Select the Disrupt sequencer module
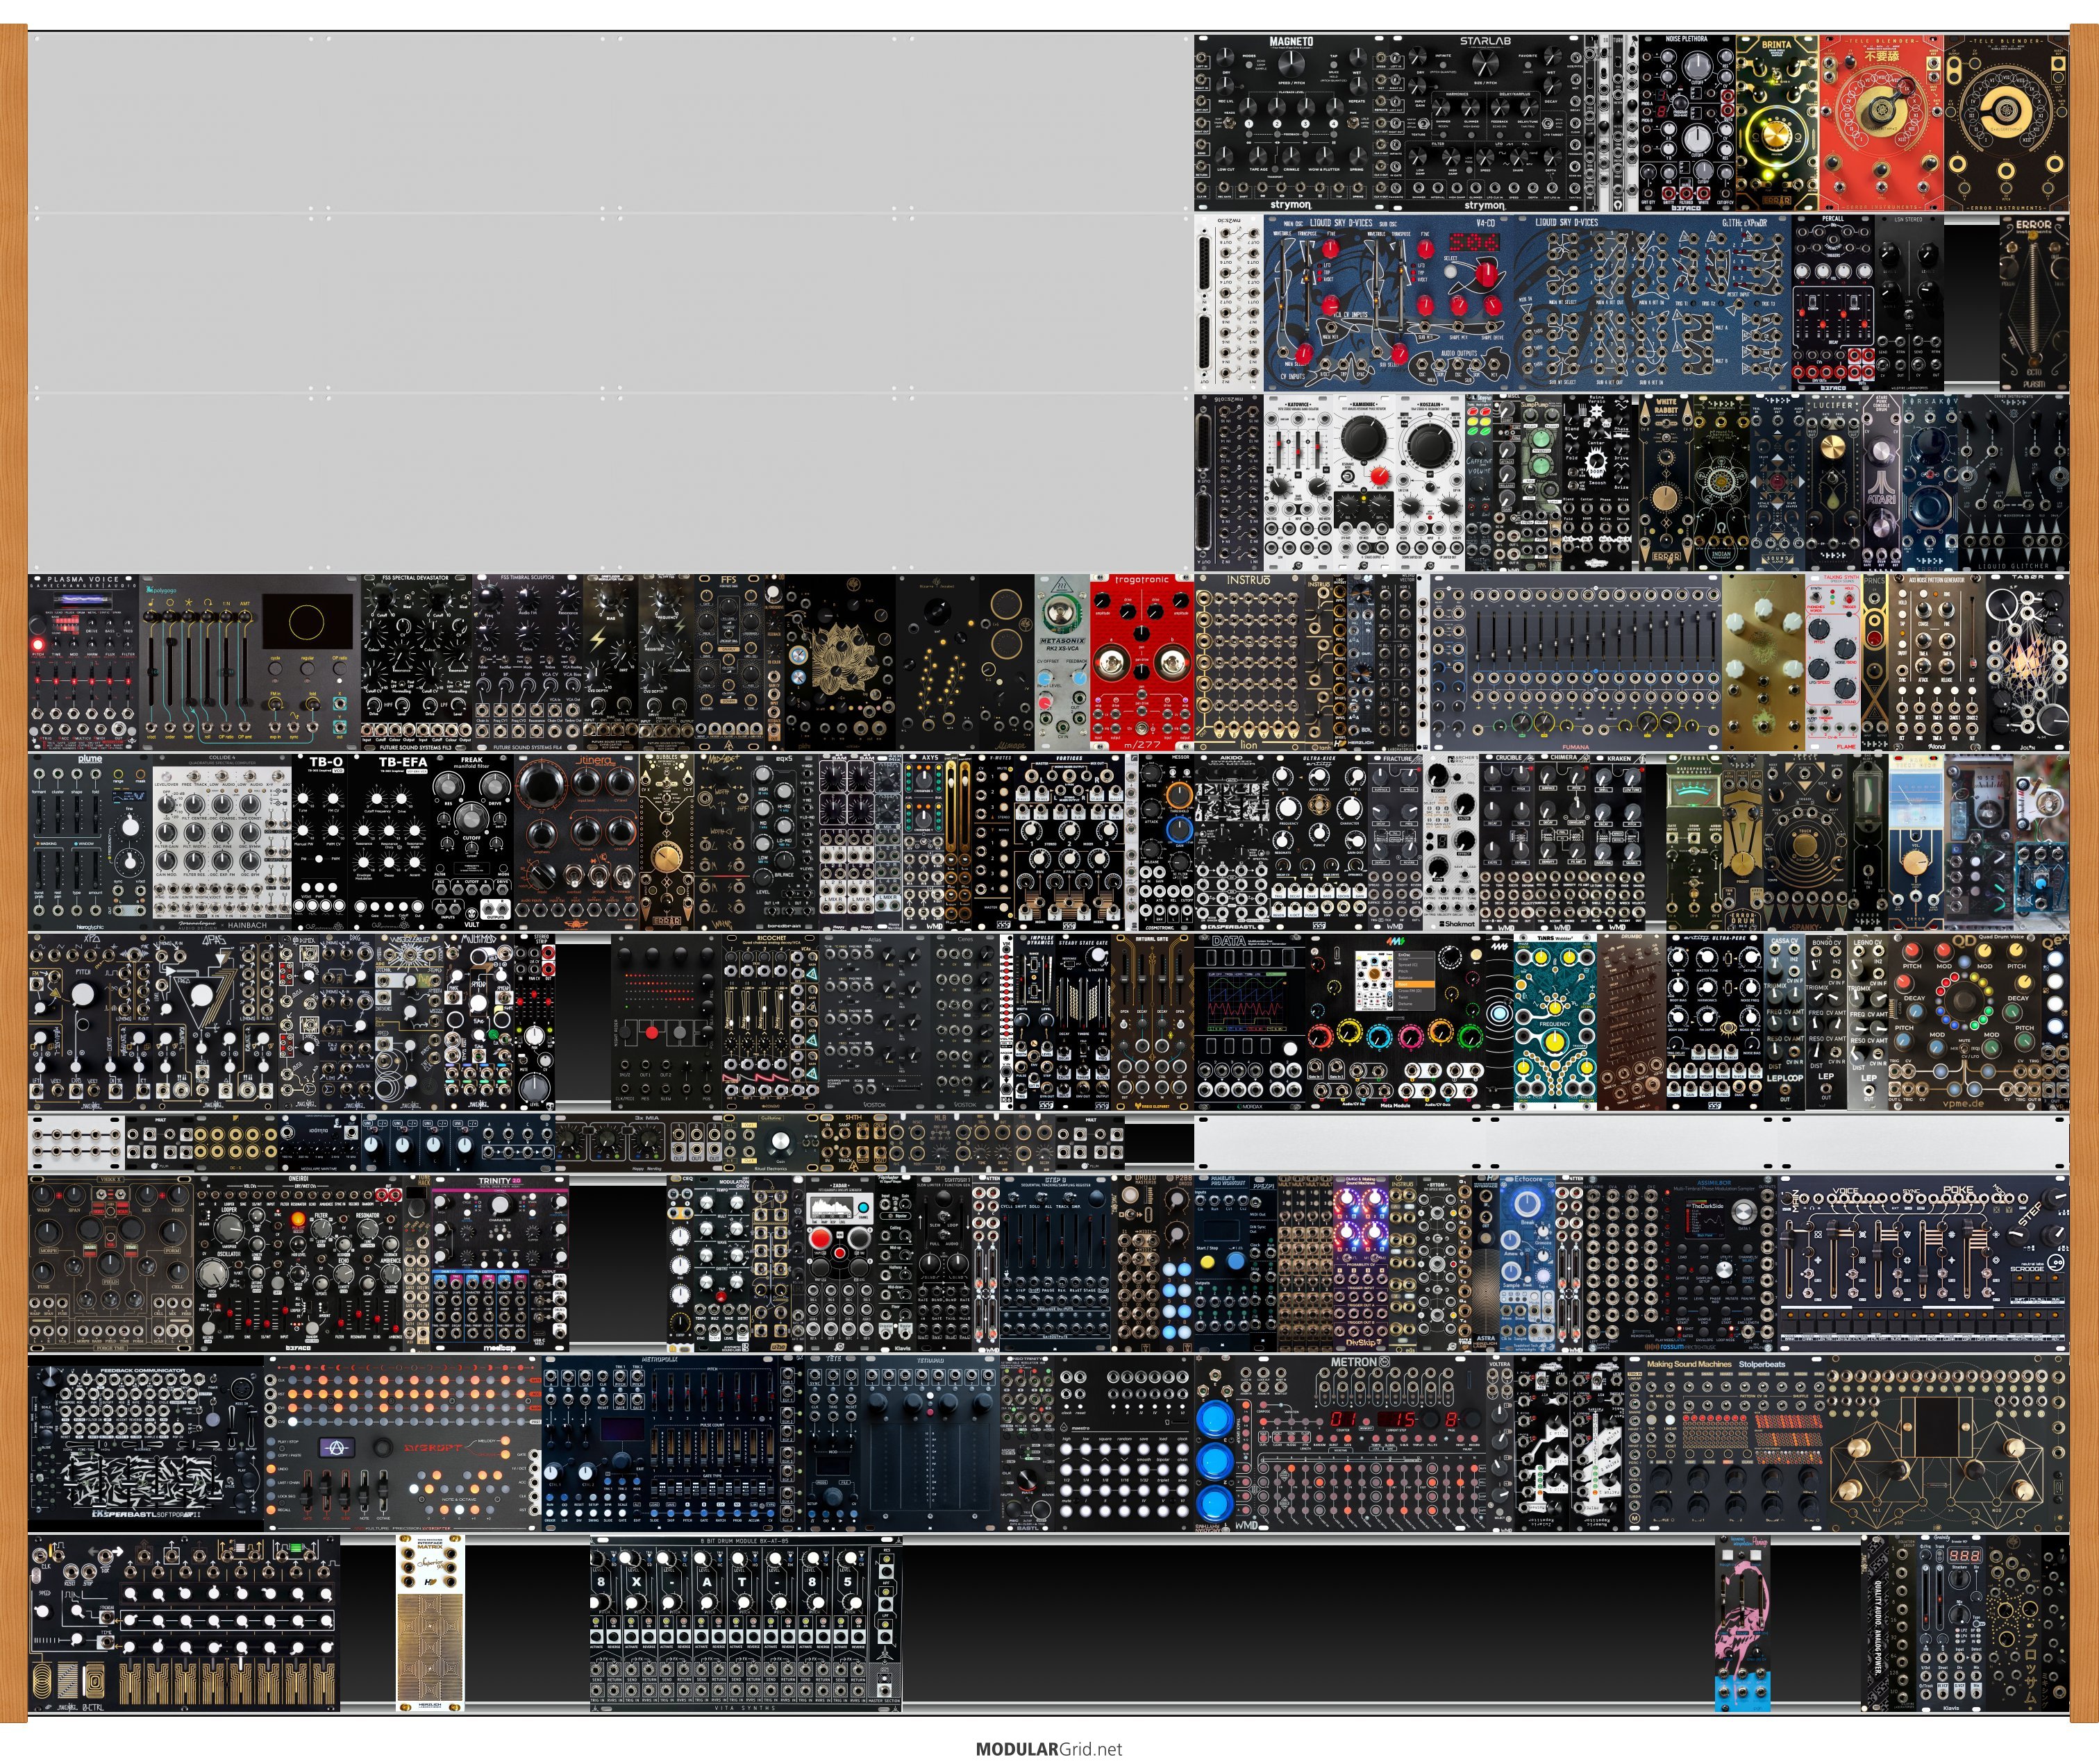The height and width of the screenshot is (1764, 2099). (403, 1444)
